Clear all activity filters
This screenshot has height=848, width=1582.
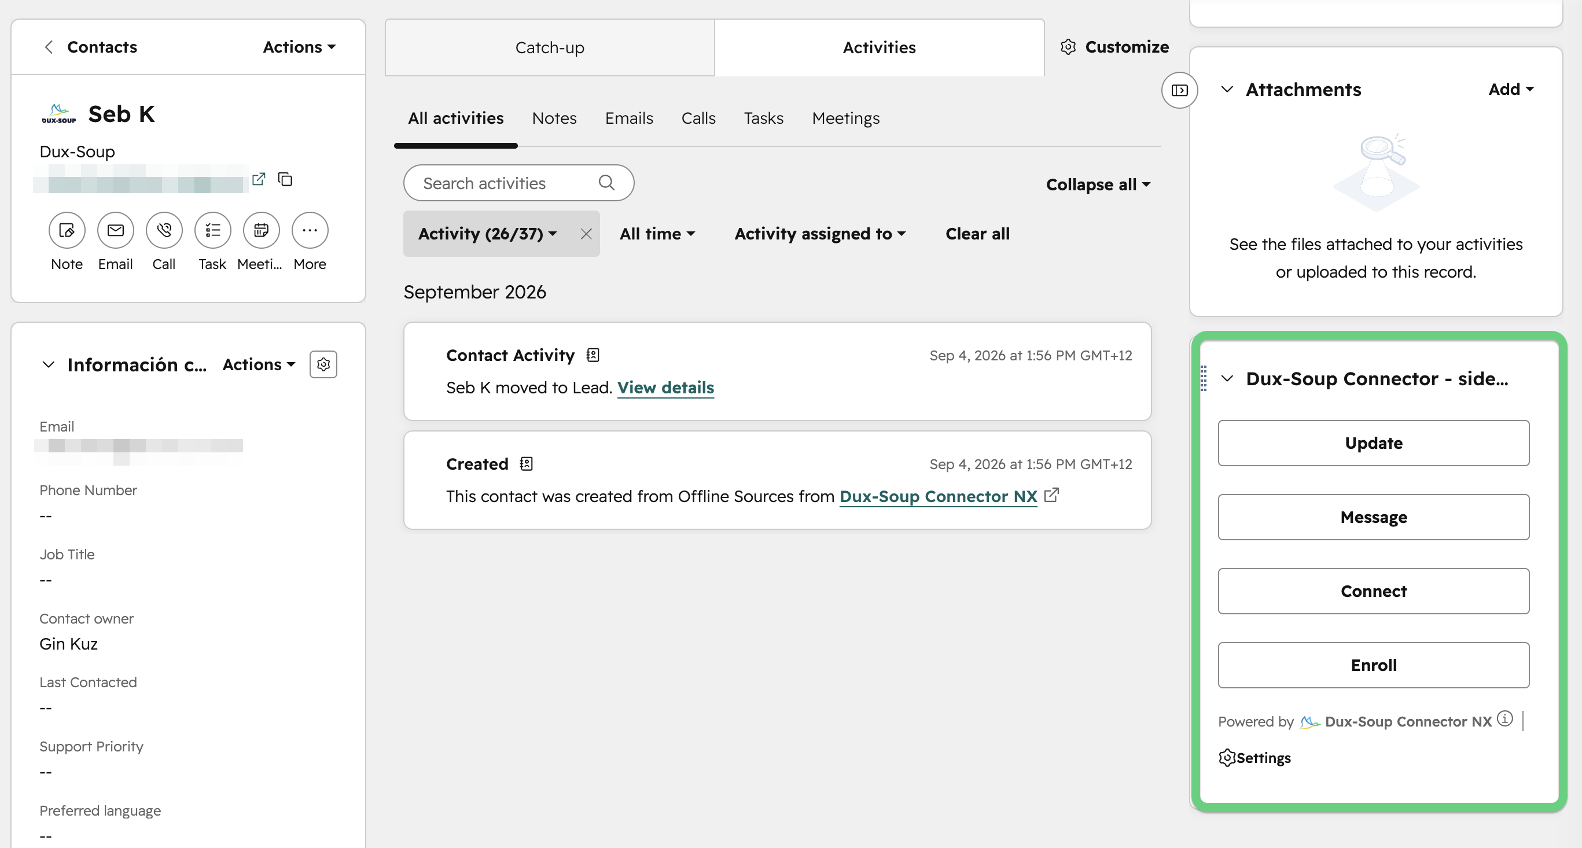(977, 234)
